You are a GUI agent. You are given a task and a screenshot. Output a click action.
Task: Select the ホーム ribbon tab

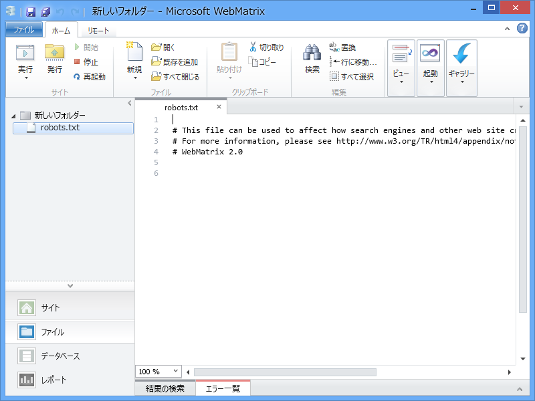(x=62, y=31)
